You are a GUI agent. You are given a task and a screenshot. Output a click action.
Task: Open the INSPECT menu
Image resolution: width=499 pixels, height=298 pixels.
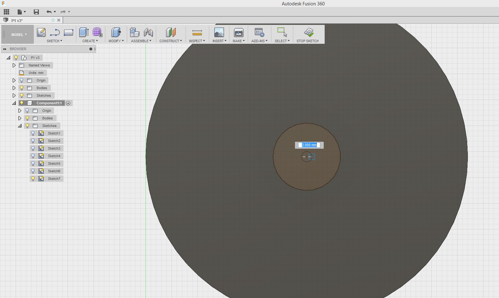pyautogui.click(x=197, y=41)
